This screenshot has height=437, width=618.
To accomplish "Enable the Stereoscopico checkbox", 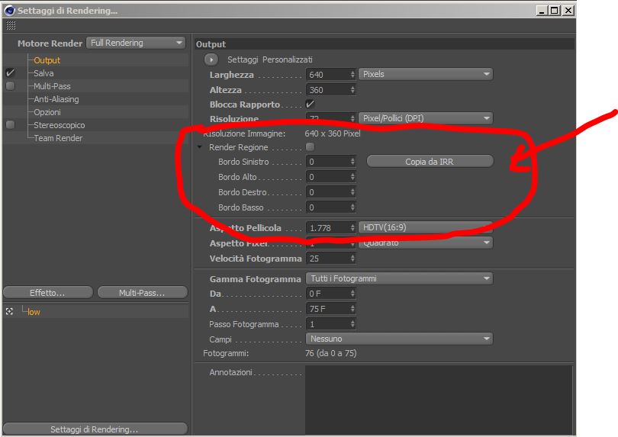I will [x=10, y=125].
